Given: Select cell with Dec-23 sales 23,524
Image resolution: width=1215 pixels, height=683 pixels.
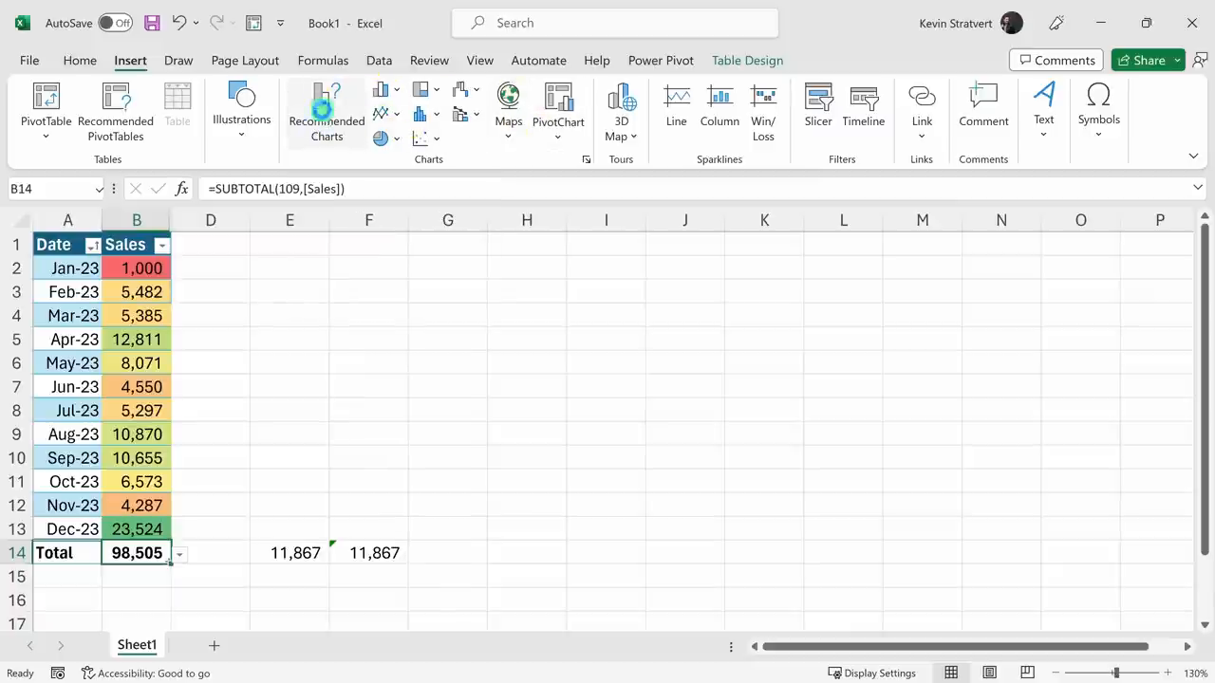Looking at the screenshot, I should 137,529.
